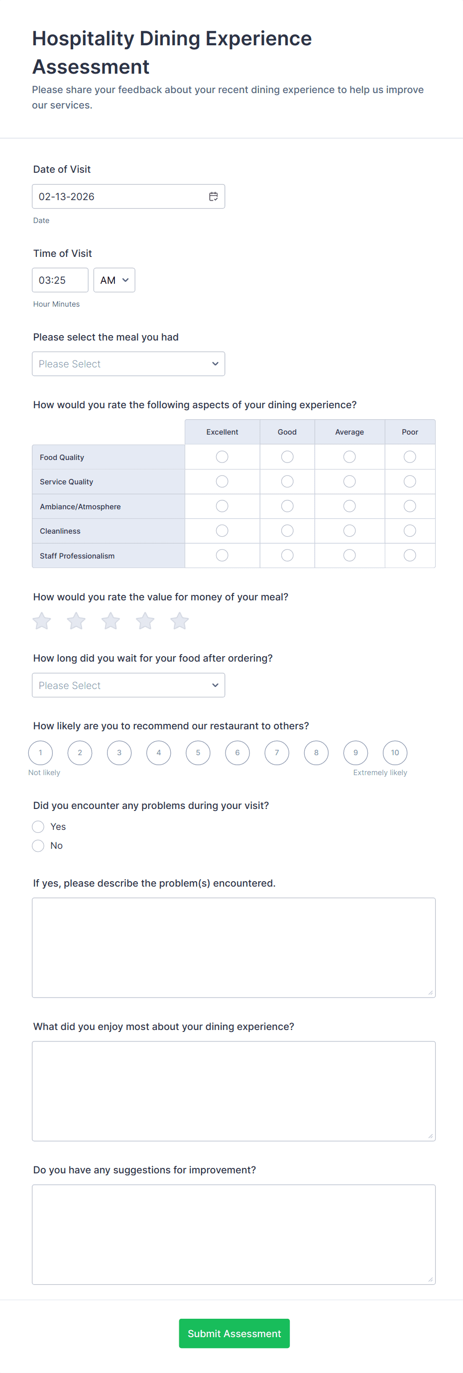
Task: Mark Service Quality as Good
Action: [x=287, y=482]
